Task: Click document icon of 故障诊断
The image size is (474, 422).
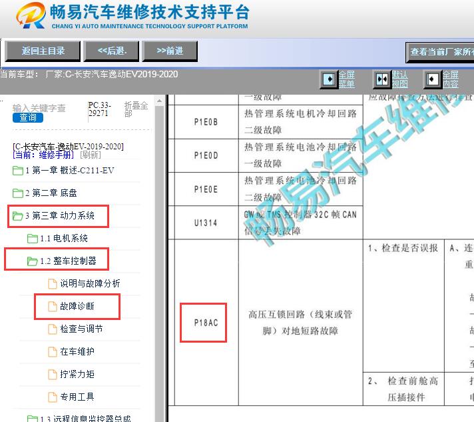Action: (53, 307)
